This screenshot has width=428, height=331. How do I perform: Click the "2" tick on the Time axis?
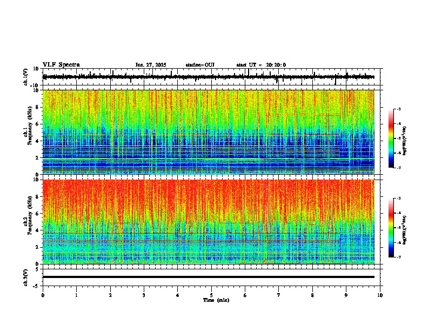coord(110,295)
